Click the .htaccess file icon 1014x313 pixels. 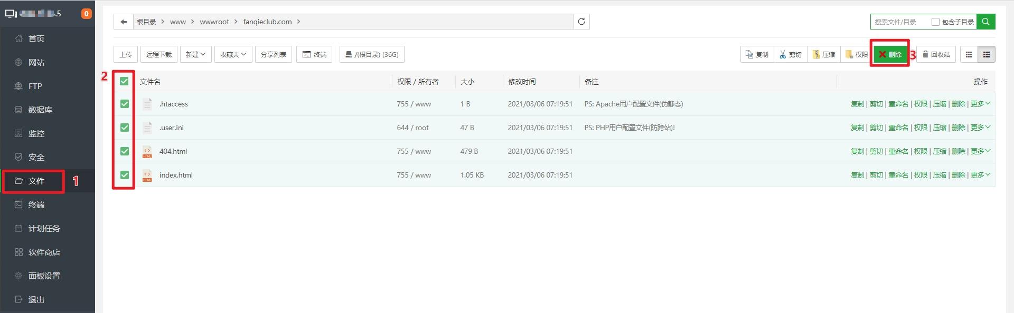pos(147,104)
